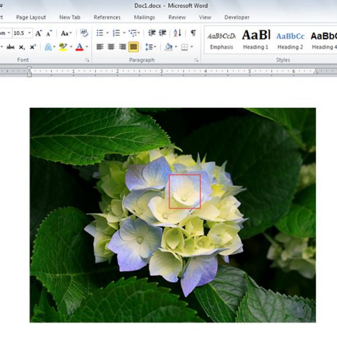Click the Grow Font icon

tap(38, 33)
